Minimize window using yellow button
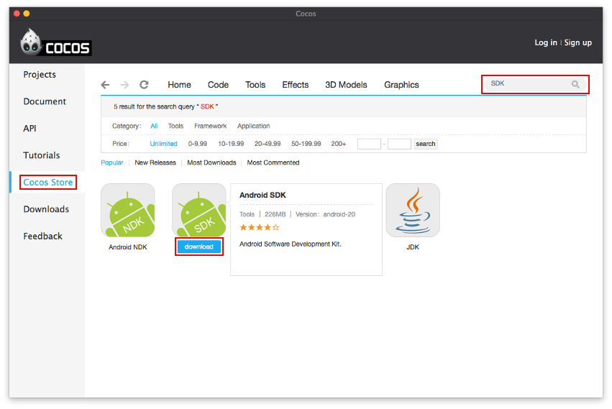 (x=27, y=14)
